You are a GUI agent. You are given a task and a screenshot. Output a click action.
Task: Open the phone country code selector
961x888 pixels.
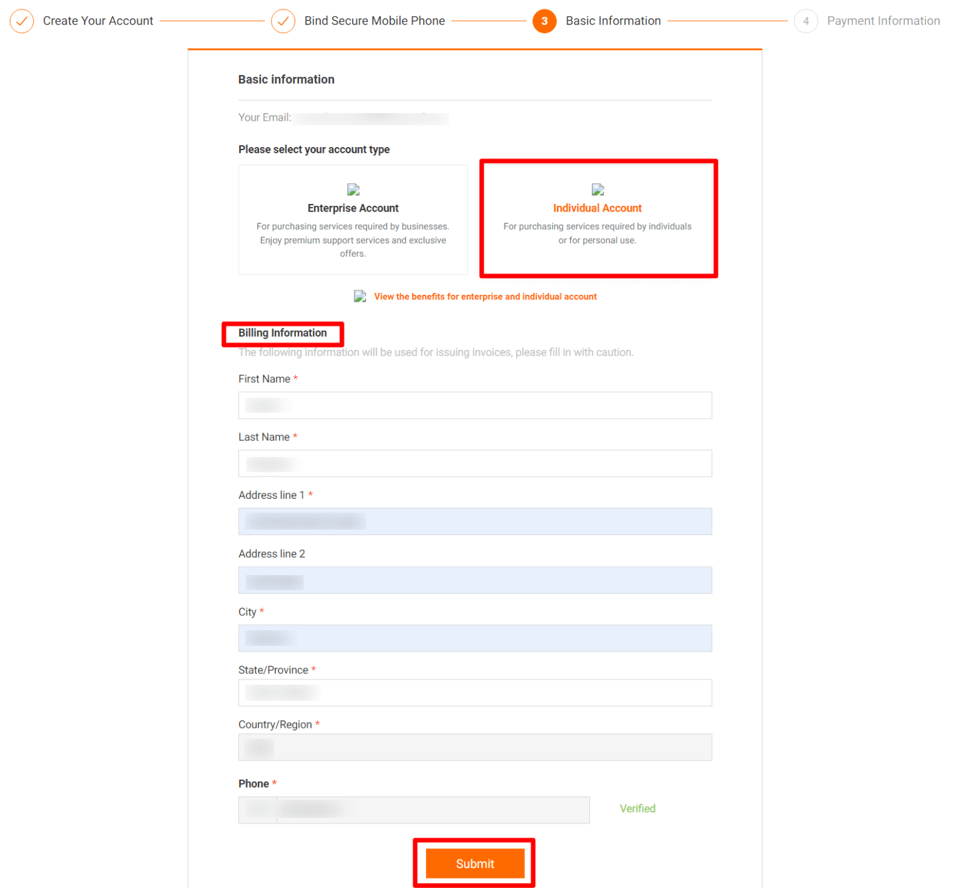[257, 810]
